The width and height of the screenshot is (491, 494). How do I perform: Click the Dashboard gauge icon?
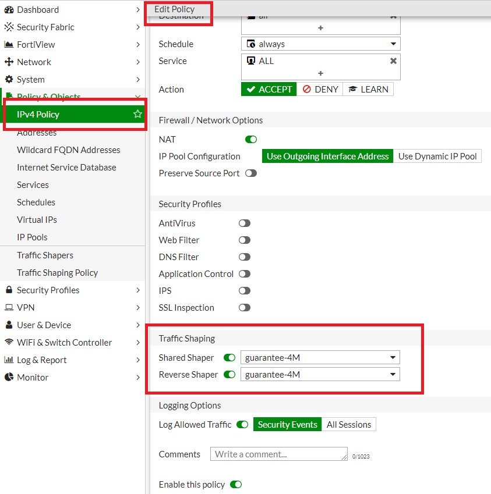(9, 10)
